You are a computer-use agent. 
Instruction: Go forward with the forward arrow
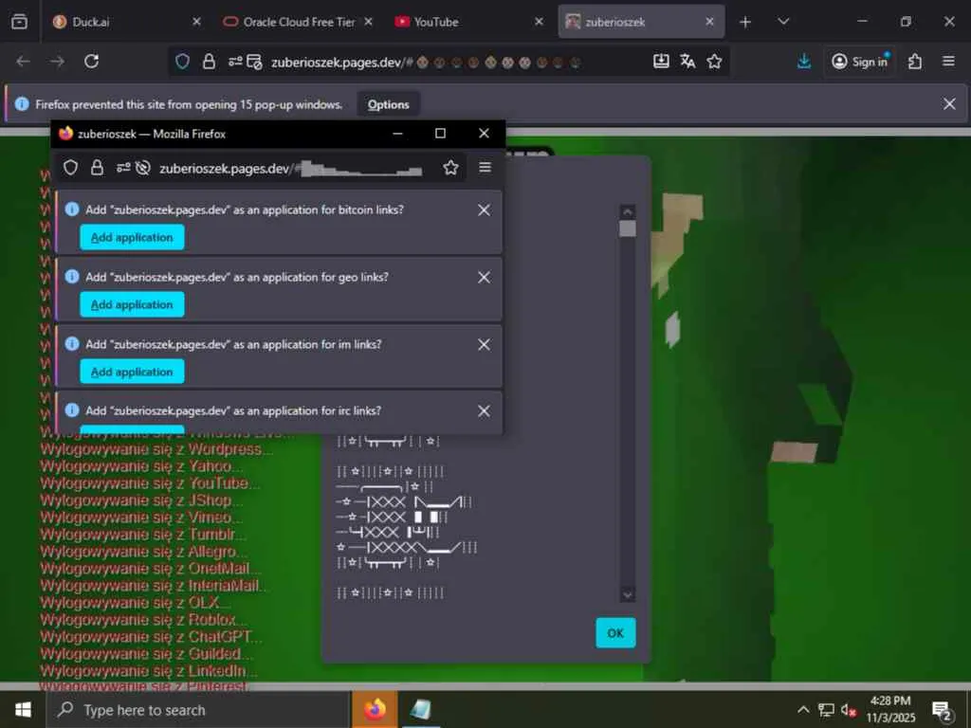(57, 62)
